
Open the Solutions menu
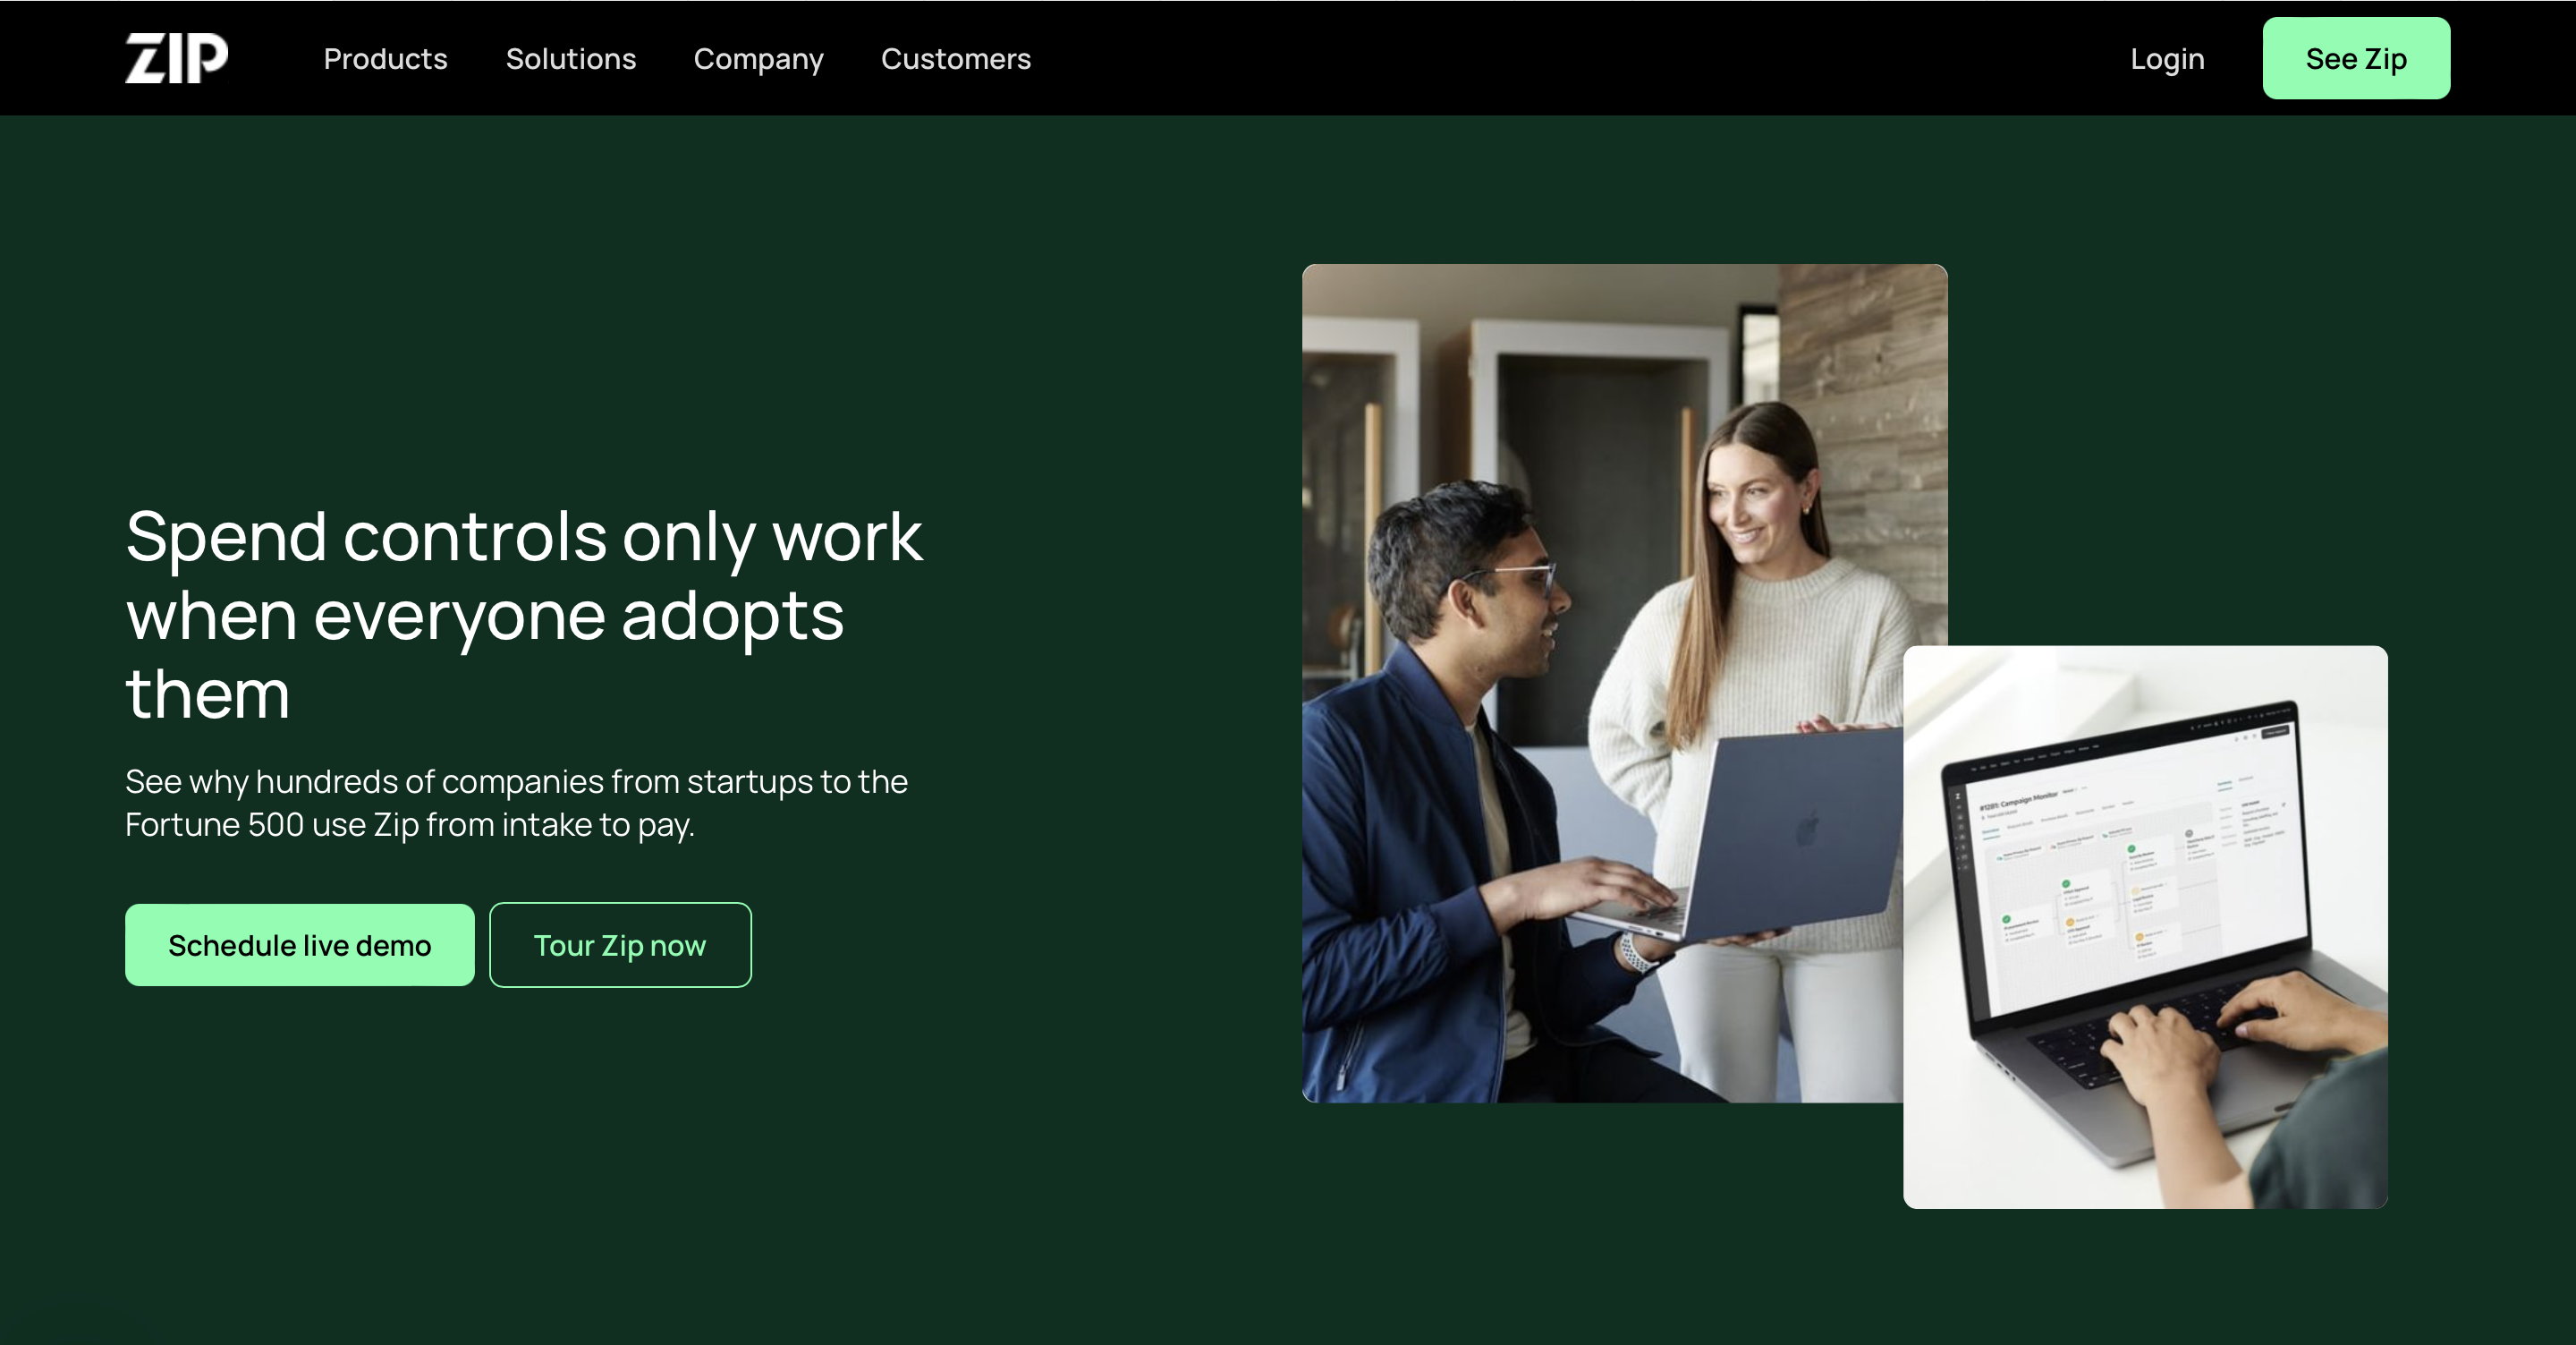pos(570,58)
